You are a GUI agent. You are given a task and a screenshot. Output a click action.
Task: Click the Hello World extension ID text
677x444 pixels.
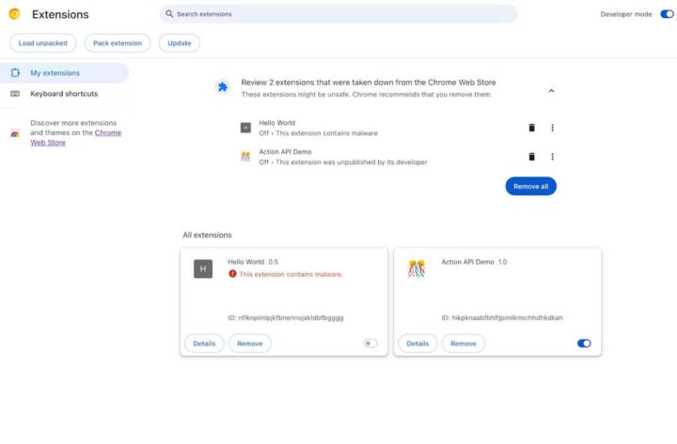(x=286, y=317)
